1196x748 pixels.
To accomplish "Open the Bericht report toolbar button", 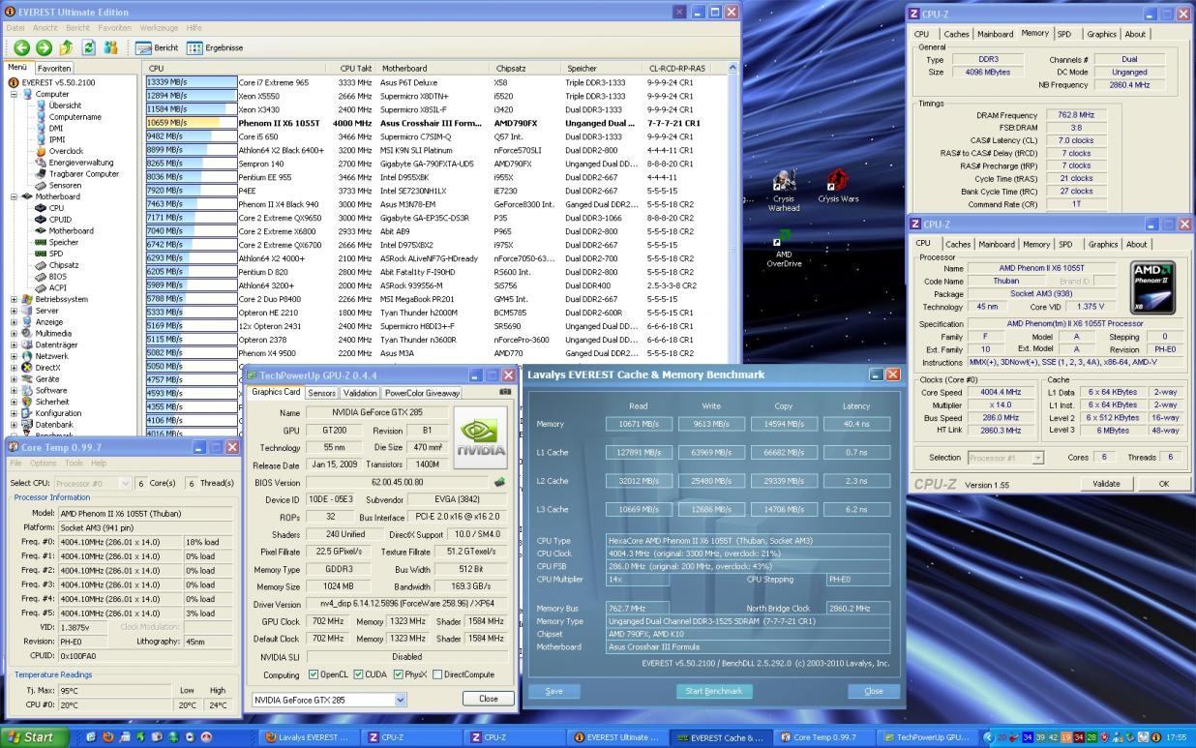I will [x=157, y=47].
